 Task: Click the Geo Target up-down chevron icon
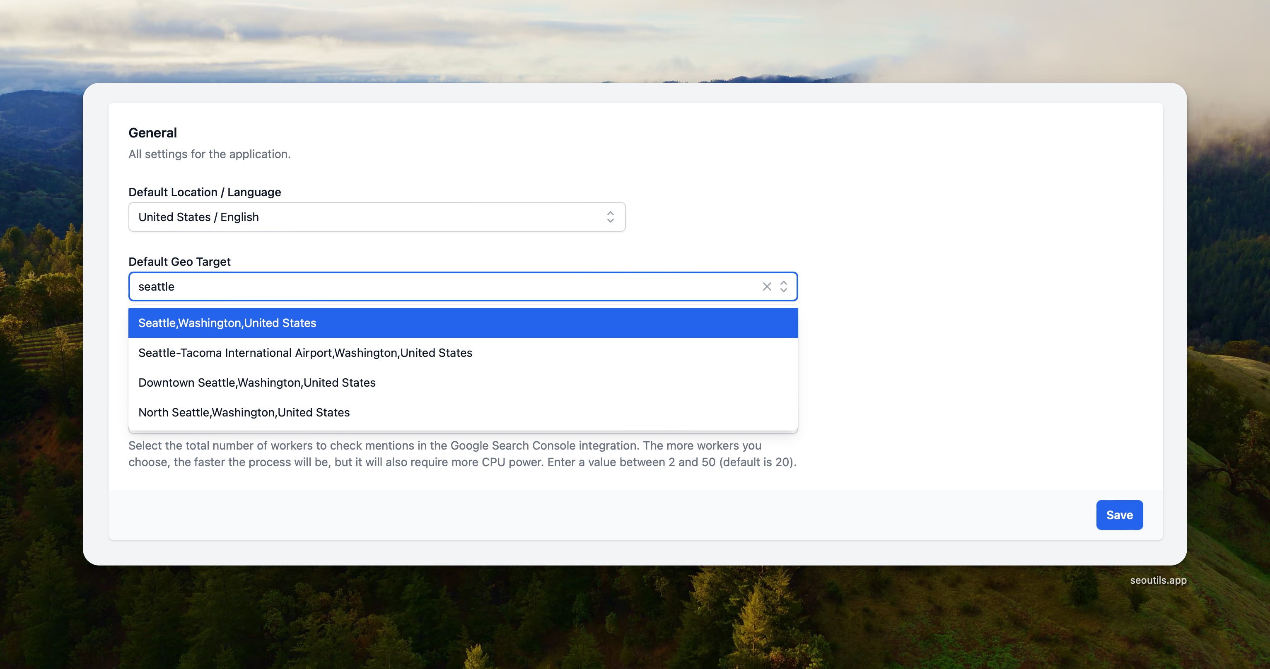pos(783,287)
